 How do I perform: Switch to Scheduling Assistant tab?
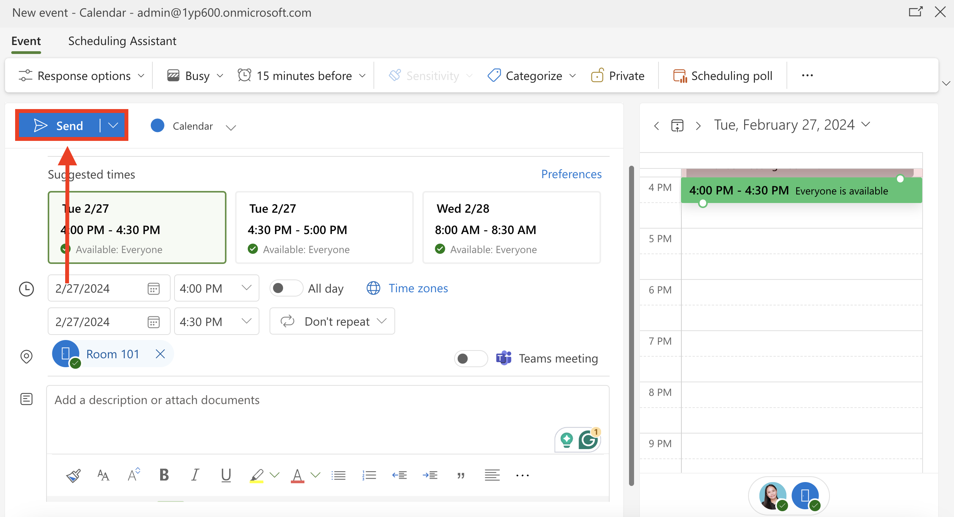(122, 41)
